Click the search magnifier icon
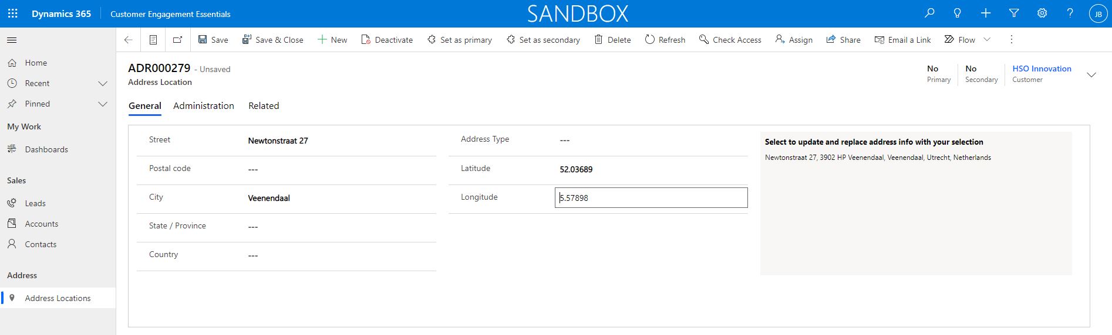The width and height of the screenshot is (1112, 335). (929, 13)
